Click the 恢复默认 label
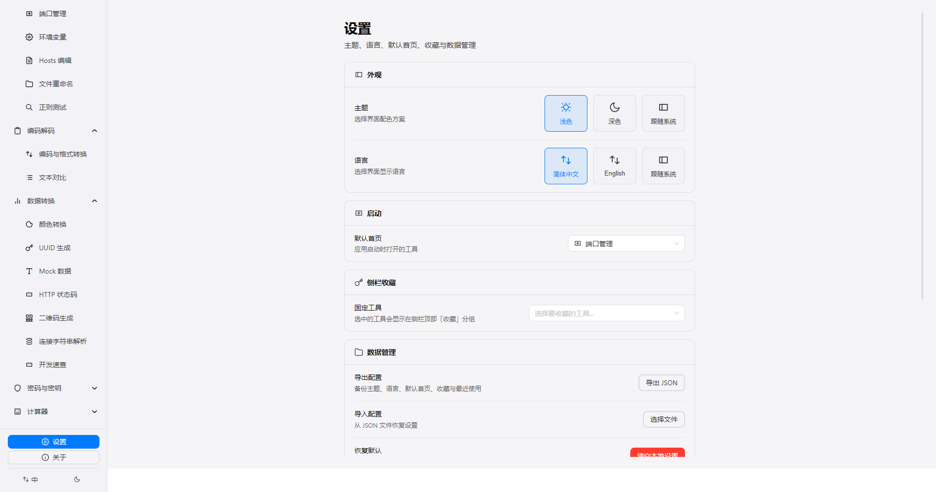936x492 pixels. click(x=368, y=451)
